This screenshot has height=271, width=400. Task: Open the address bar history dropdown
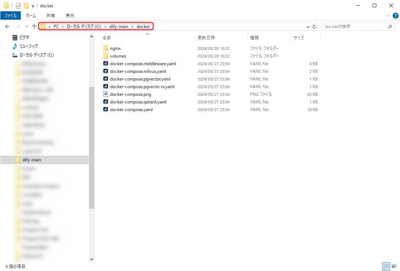tap(308, 26)
